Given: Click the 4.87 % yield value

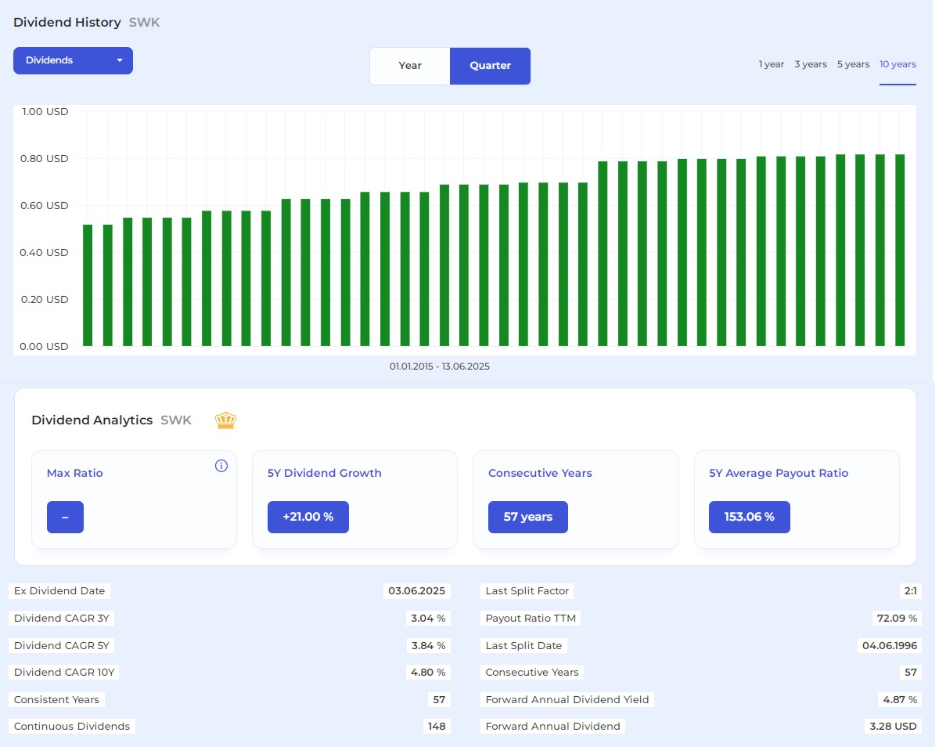Looking at the screenshot, I should [899, 699].
